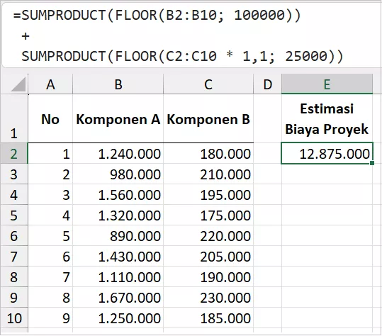The image size is (382, 336).
Task: Select the No cell in row 10
Action: pyautogui.click(x=50, y=318)
